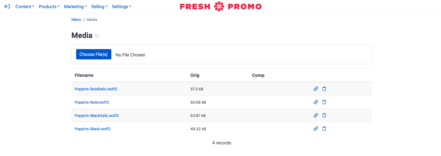Image resolution: width=441 pixels, height=156 pixels.
Task: Click the logout arrow icon
Action: (x=7, y=7)
